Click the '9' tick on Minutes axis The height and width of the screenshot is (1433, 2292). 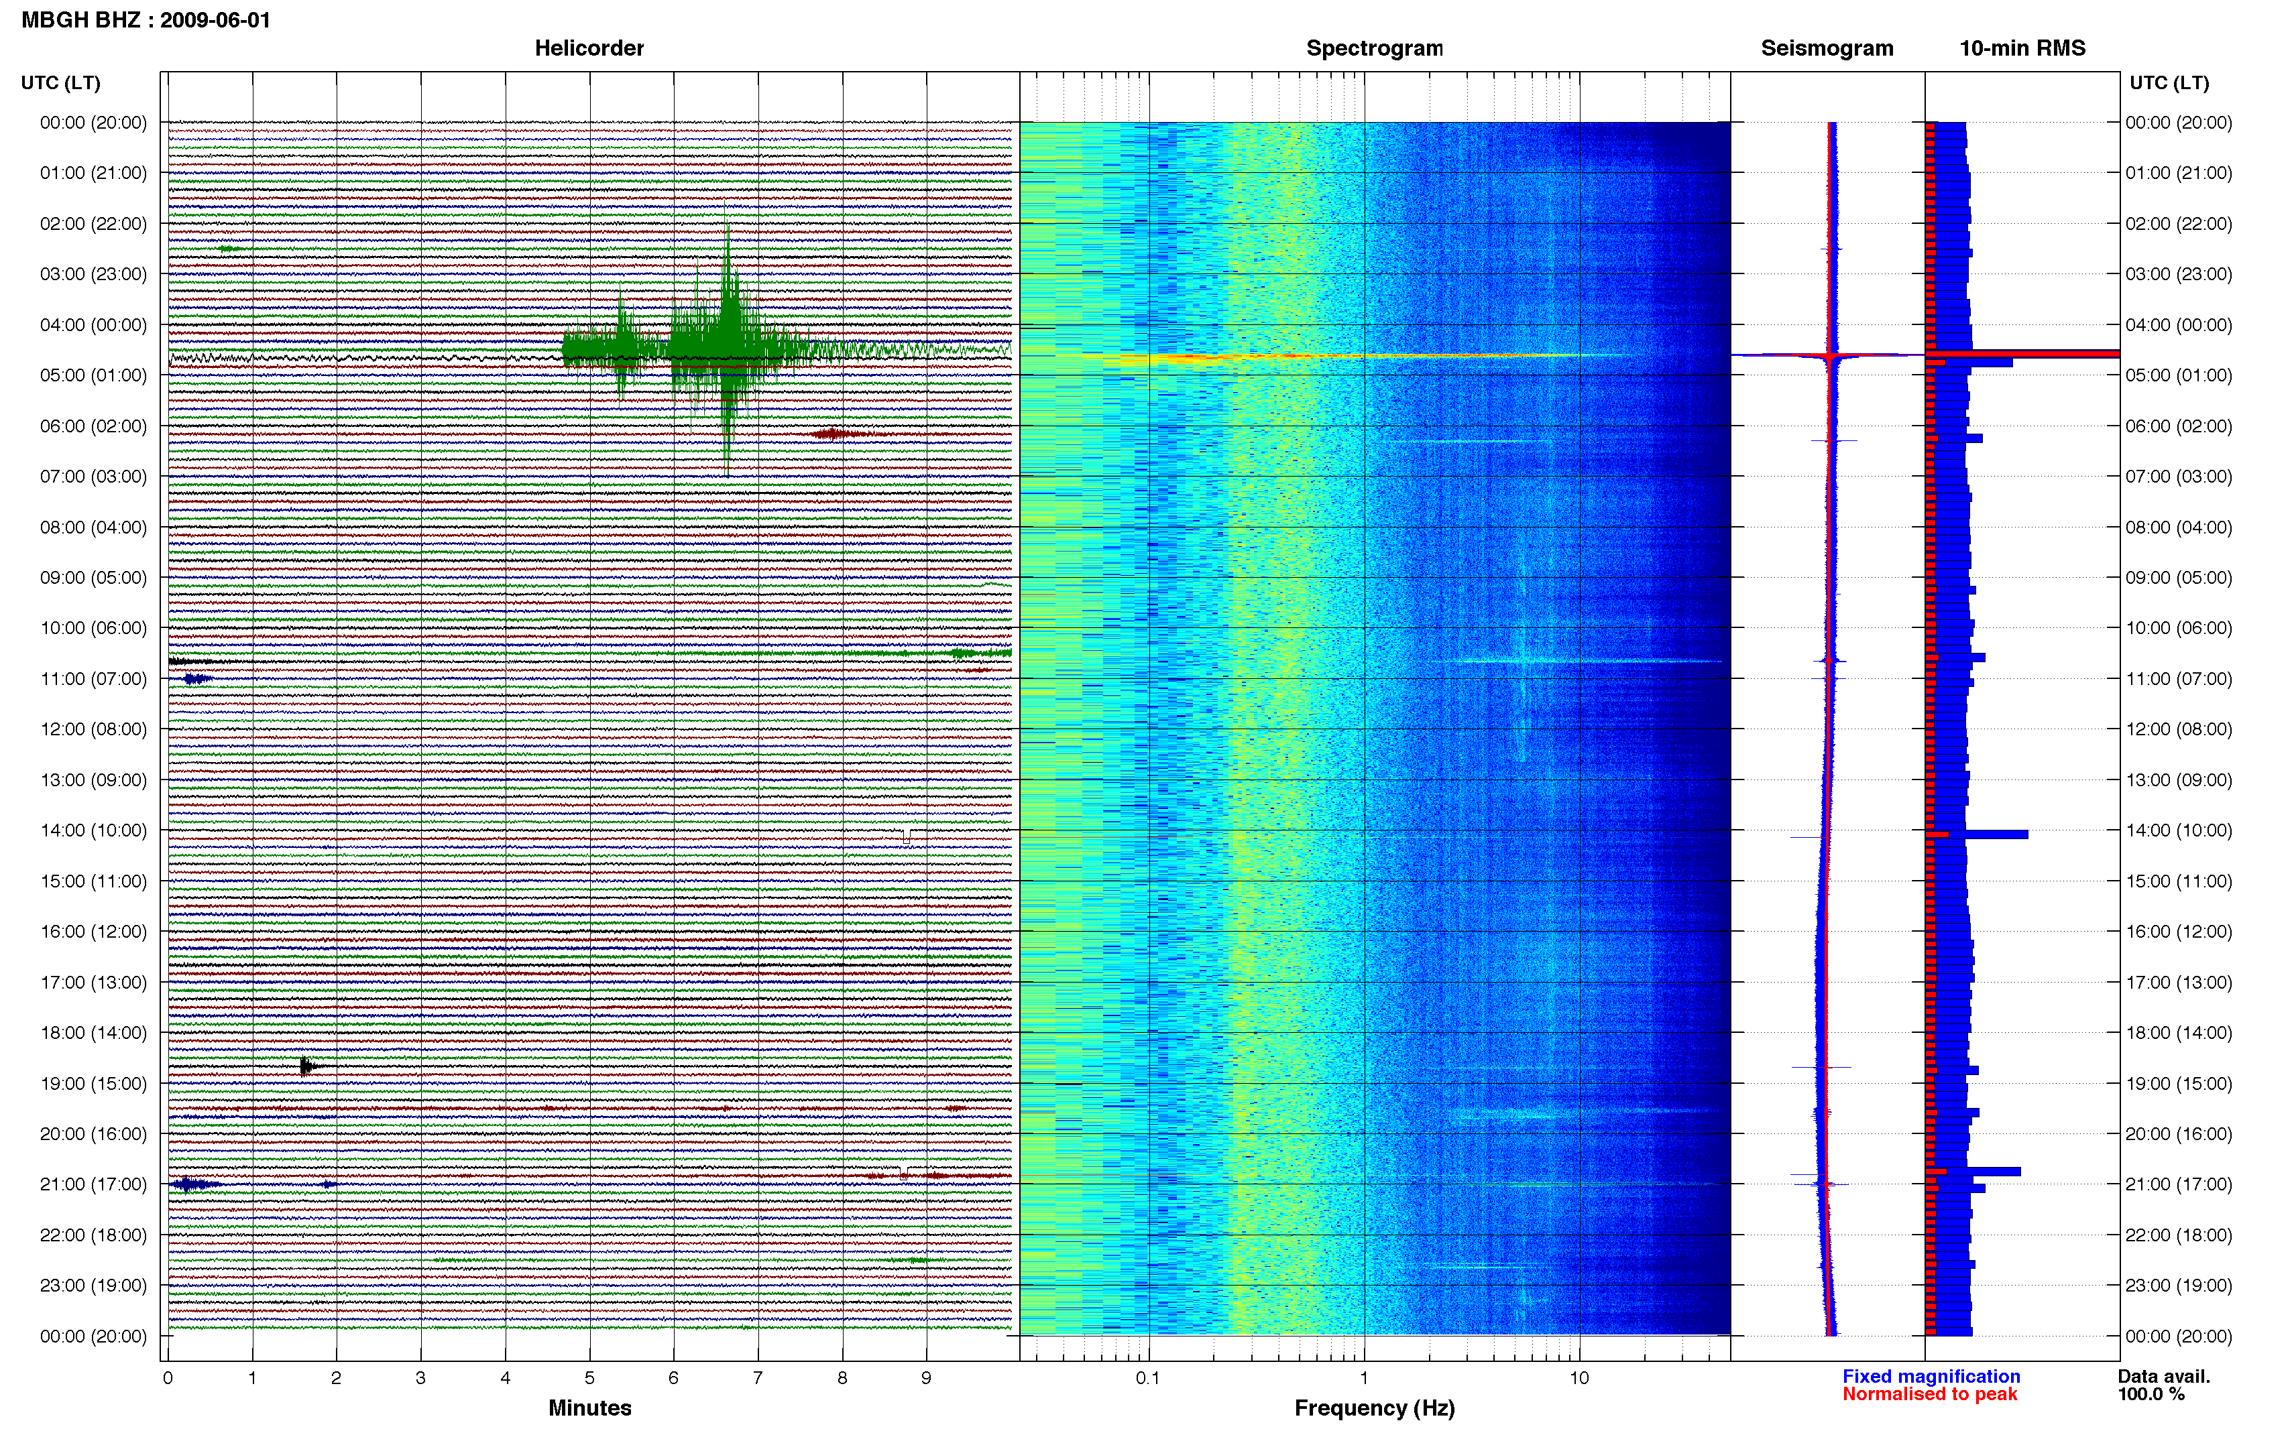[x=926, y=1377]
